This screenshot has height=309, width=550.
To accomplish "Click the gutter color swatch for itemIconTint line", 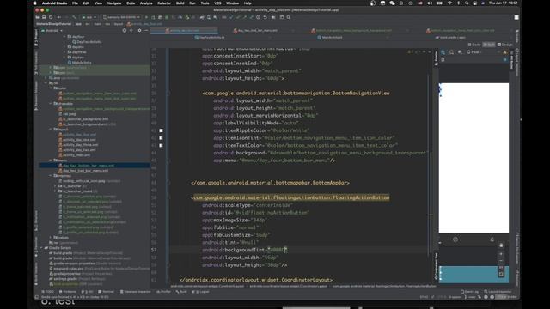I will (x=161, y=138).
